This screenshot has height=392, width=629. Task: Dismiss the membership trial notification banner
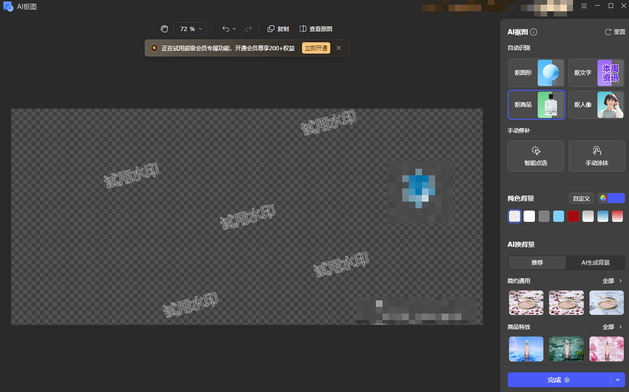pos(339,48)
